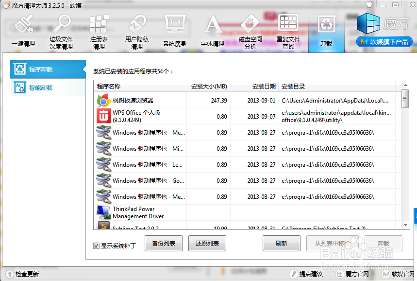Switch to the 程序卸载 tab
The height and width of the screenshot is (281, 417).
48,69
